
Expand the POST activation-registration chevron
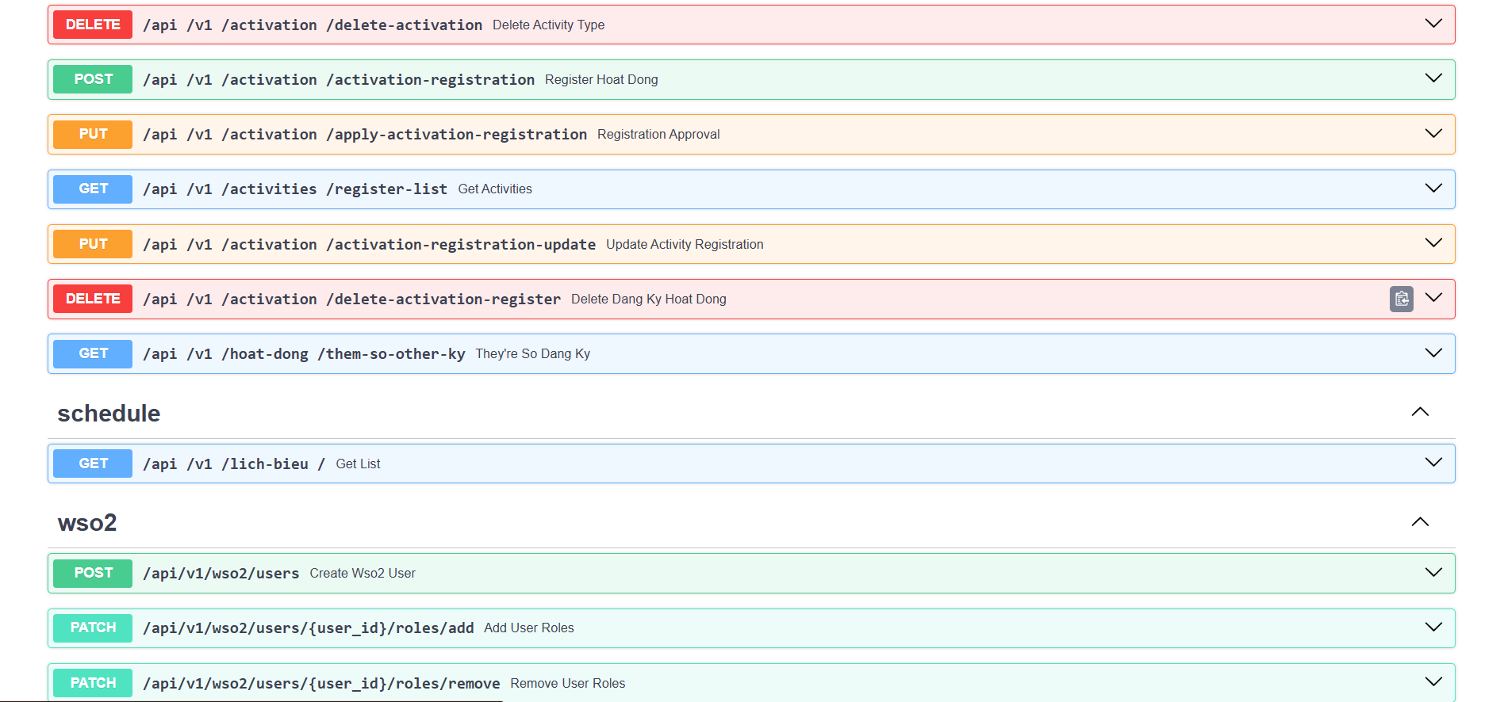(x=1433, y=78)
